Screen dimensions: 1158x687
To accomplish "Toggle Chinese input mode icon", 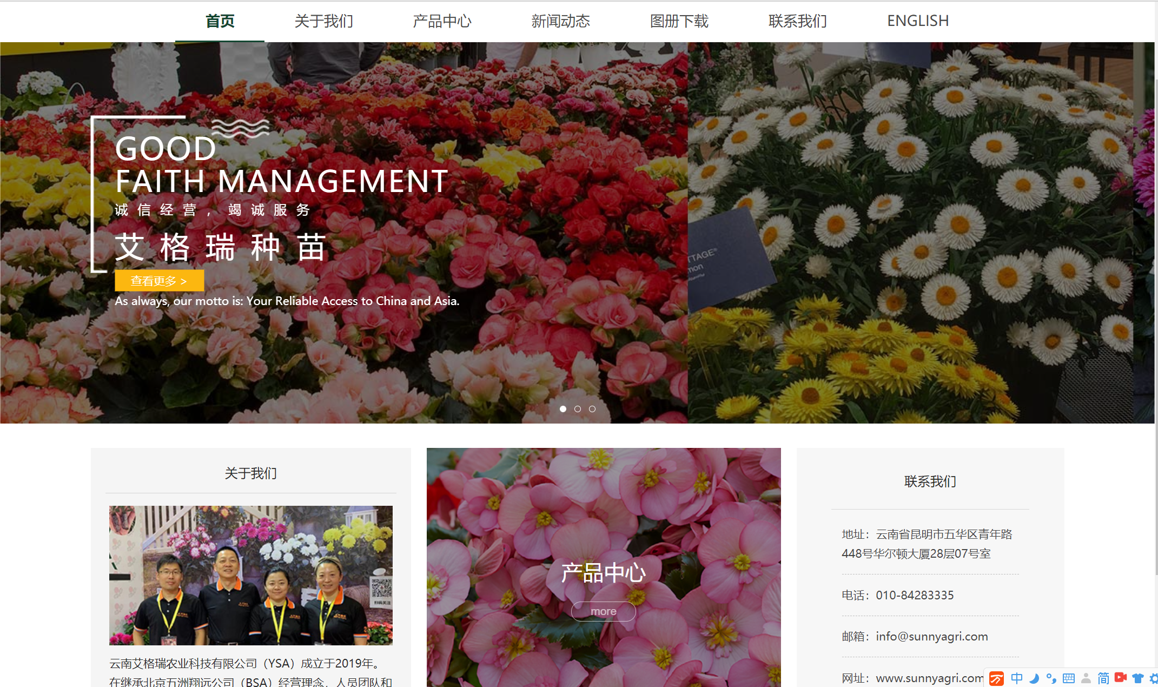I will 1016,678.
